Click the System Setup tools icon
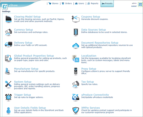The height and width of the screenshot is (117, 143). click(8, 84)
